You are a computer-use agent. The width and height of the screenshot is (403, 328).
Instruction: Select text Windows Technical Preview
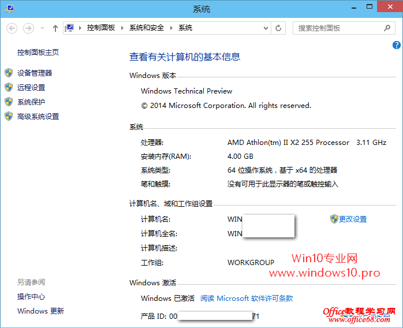pos(186,91)
